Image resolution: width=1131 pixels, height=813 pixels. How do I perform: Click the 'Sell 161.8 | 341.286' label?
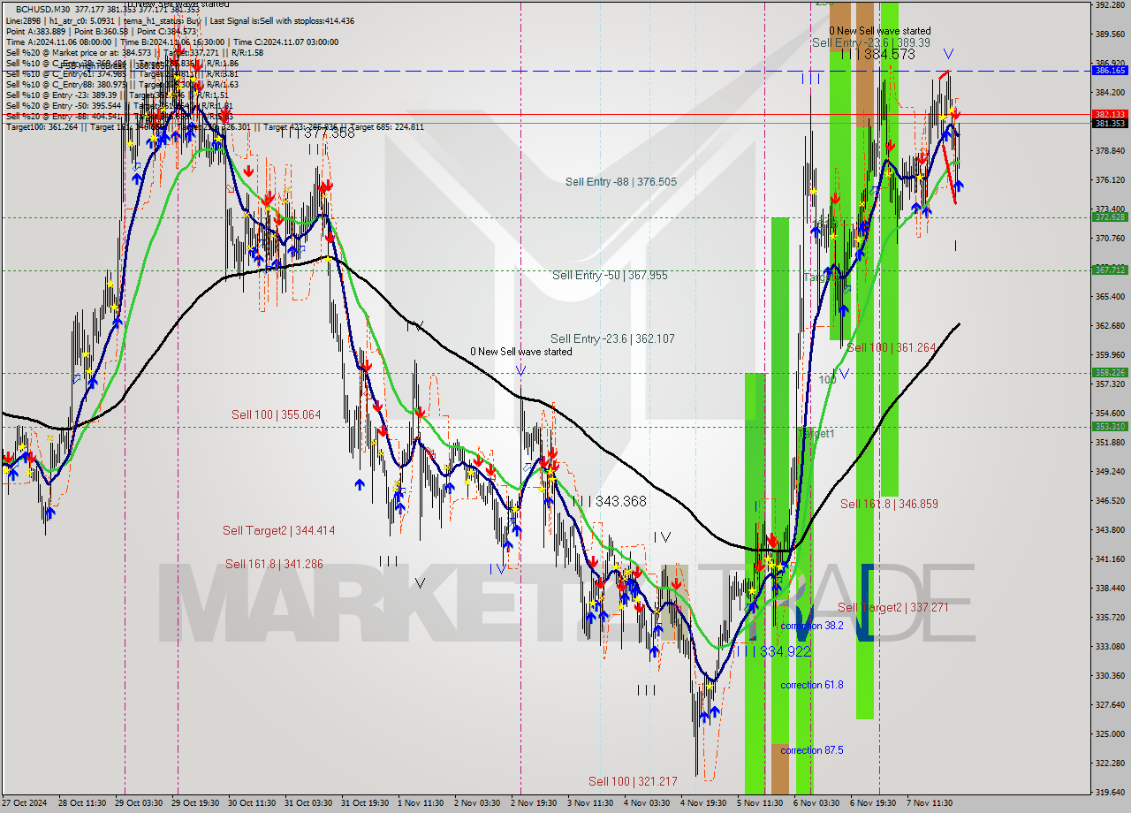(274, 564)
